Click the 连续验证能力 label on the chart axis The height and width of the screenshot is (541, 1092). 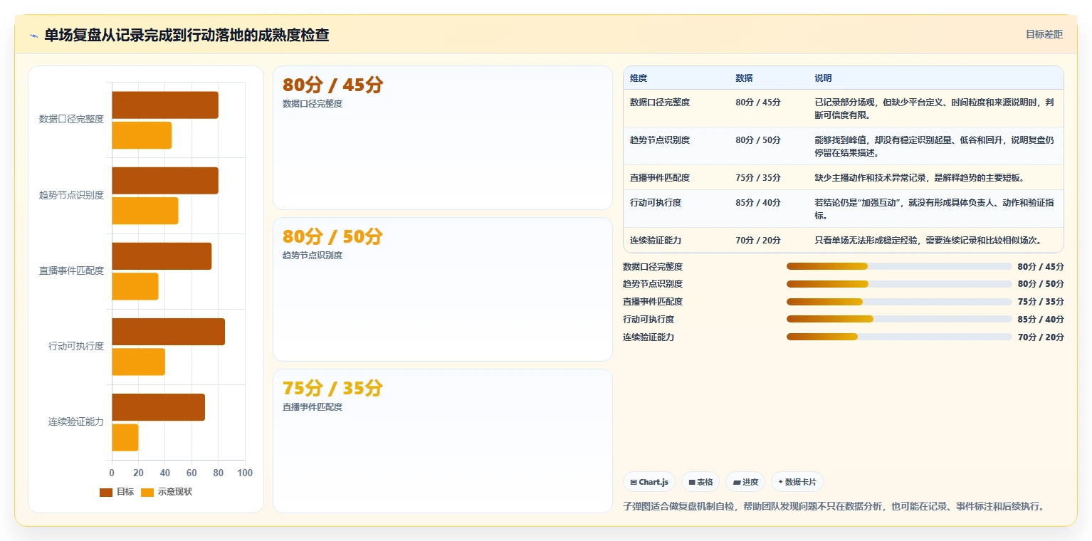76,421
